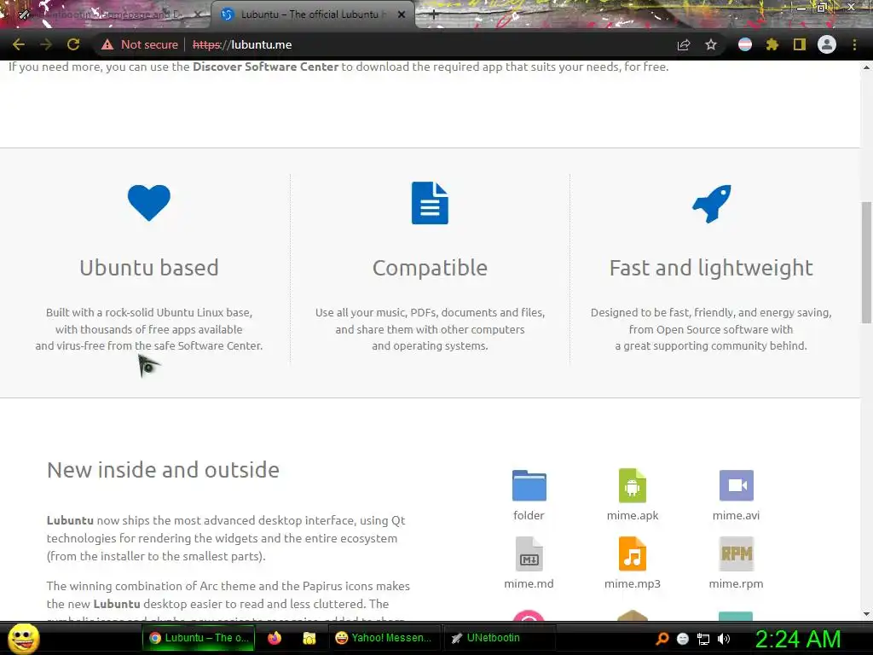Click the scrollbar down arrow

[x=866, y=614]
